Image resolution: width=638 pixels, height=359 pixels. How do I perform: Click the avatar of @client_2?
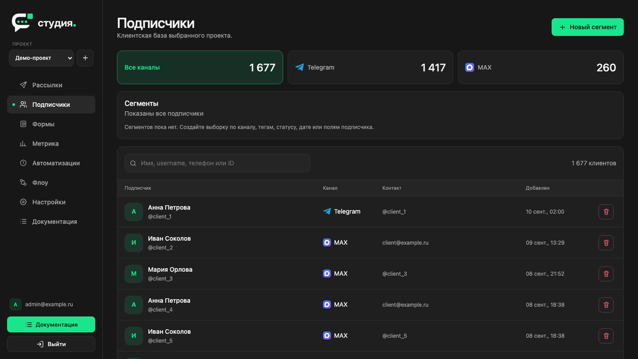[x=134, y=243]
